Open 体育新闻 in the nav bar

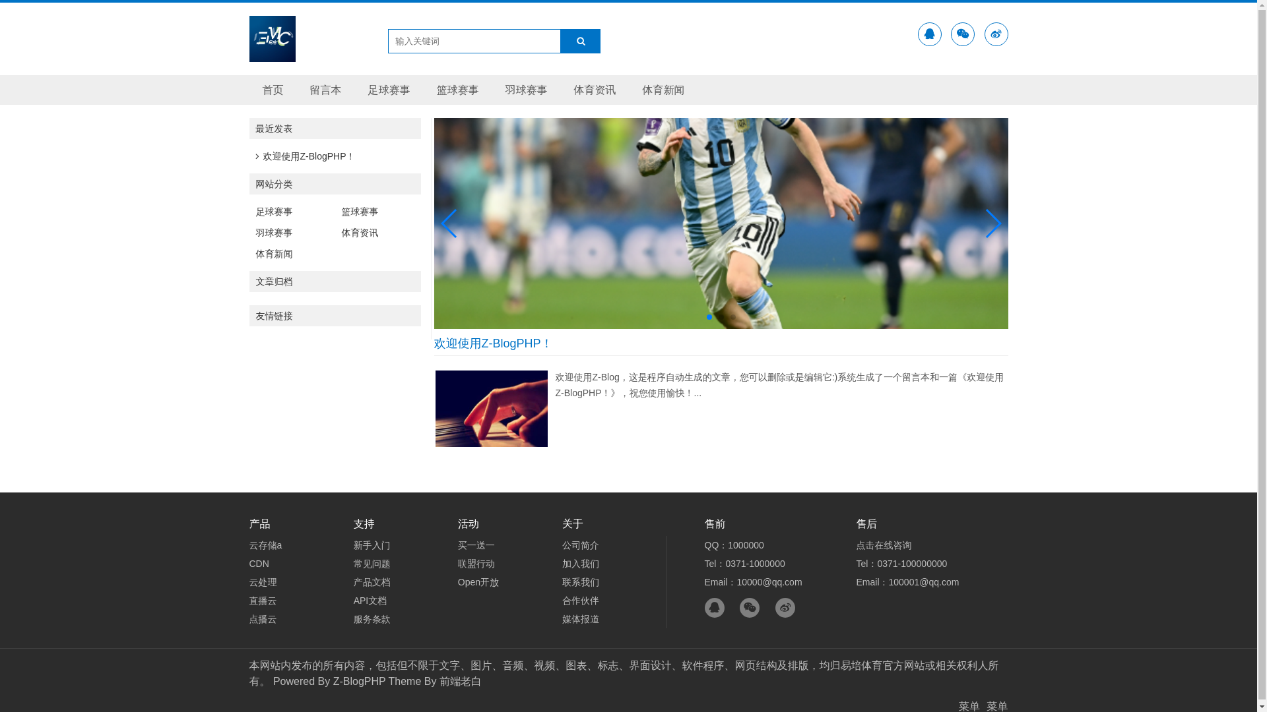[663, 90]
